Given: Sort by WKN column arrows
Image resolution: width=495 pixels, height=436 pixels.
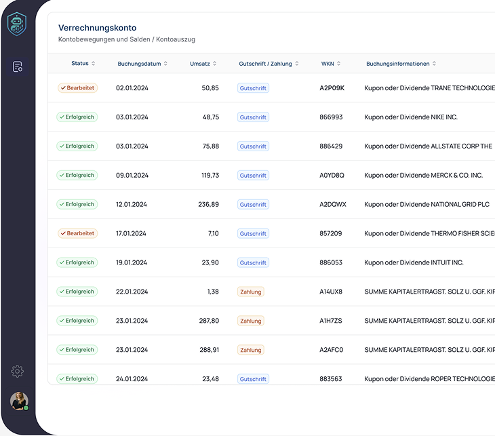Looking at the screenshot, I should 338,64.
